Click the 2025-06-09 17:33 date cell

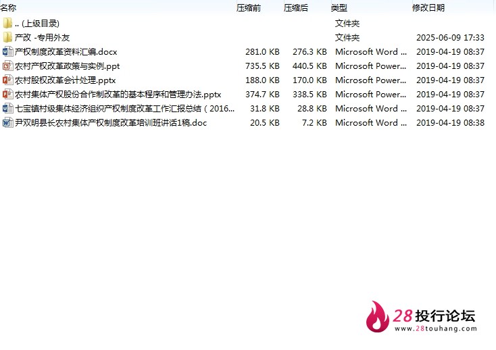click(450, 38)
